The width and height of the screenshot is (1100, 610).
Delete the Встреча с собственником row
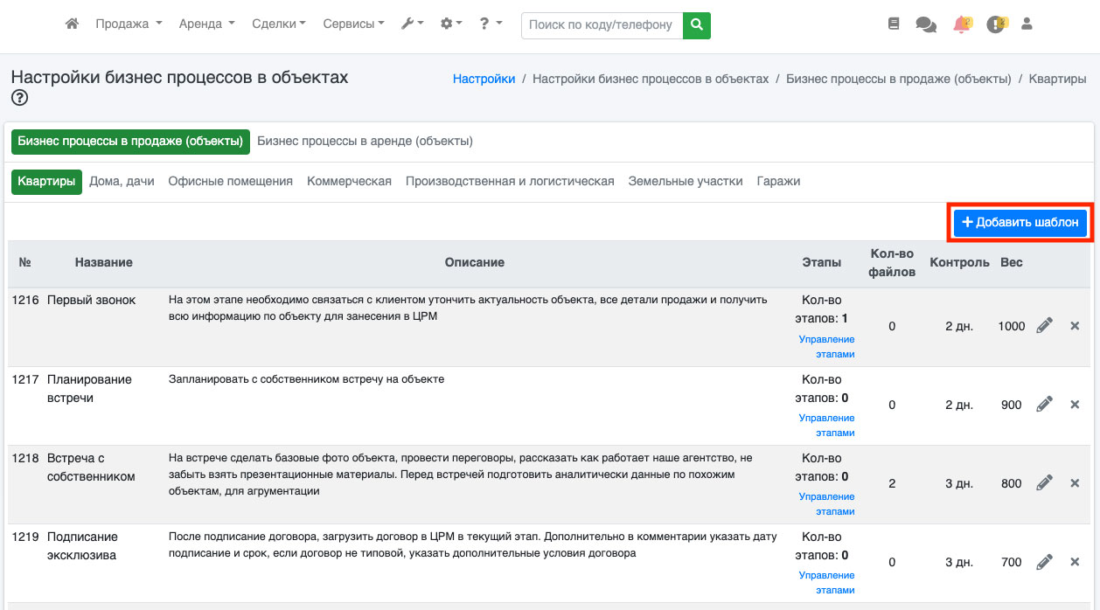point(1075,483)
